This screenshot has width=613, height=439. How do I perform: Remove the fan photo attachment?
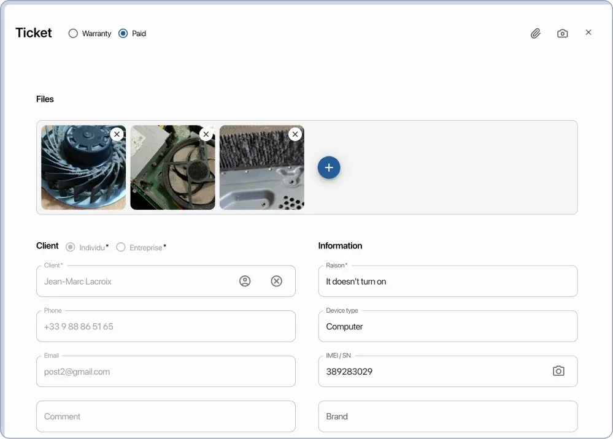click(x=117, y=134)
